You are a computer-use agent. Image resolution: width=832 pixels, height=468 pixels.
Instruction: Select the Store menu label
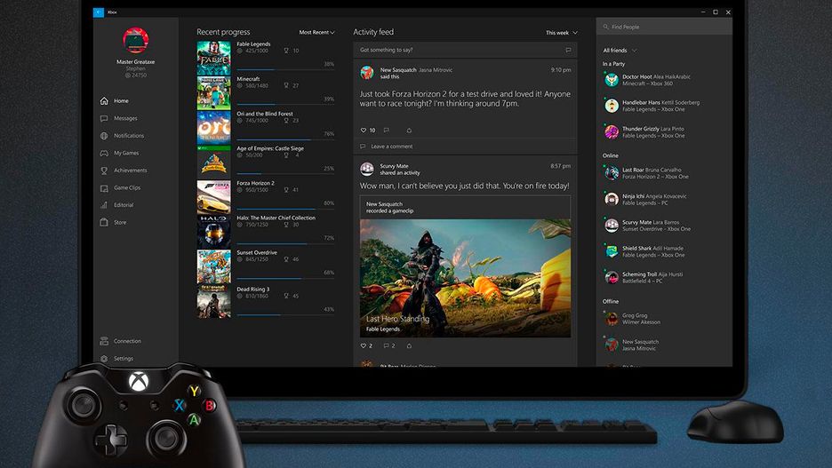(120, 223)
